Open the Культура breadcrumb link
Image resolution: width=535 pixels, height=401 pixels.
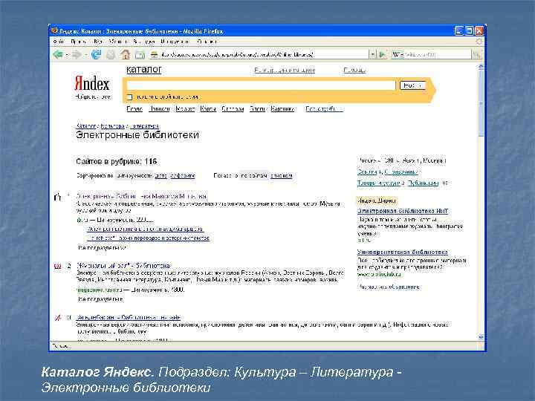click(x=112, y=126)
